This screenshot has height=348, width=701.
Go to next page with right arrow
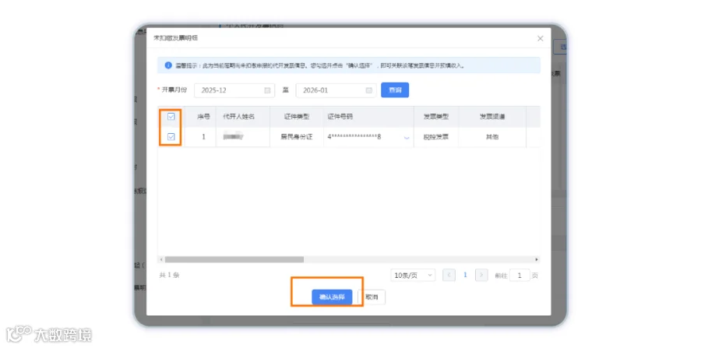[x=481, y=275]
